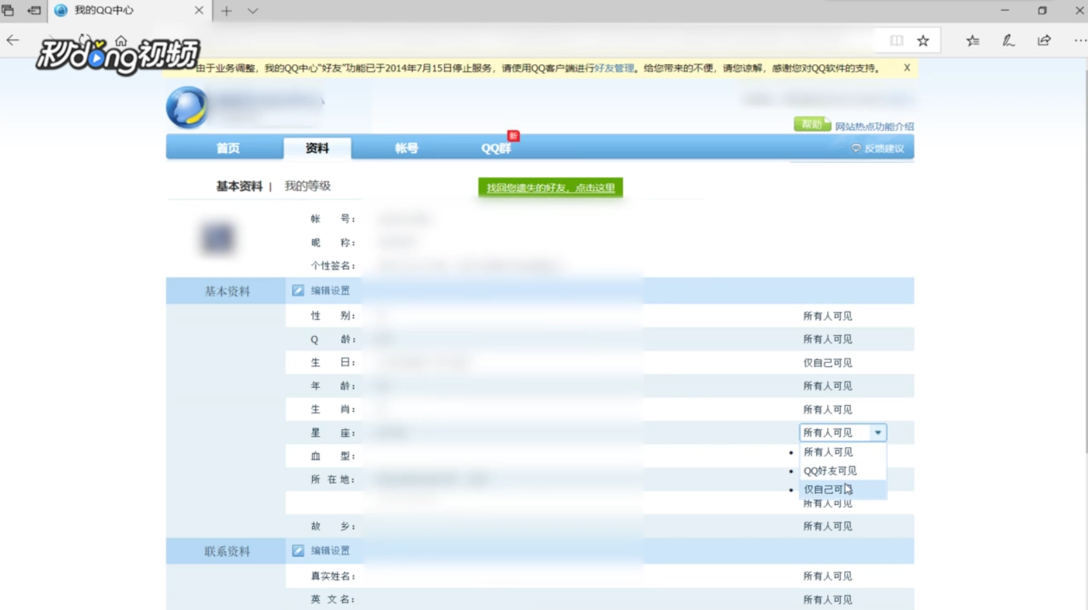Click green 找回您遗失的好友 button
Viewport: 1088px width, 610px height.
[550, 188]
